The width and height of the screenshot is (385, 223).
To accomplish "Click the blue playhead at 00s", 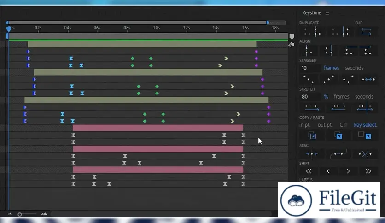I will (x=9, y=29).
